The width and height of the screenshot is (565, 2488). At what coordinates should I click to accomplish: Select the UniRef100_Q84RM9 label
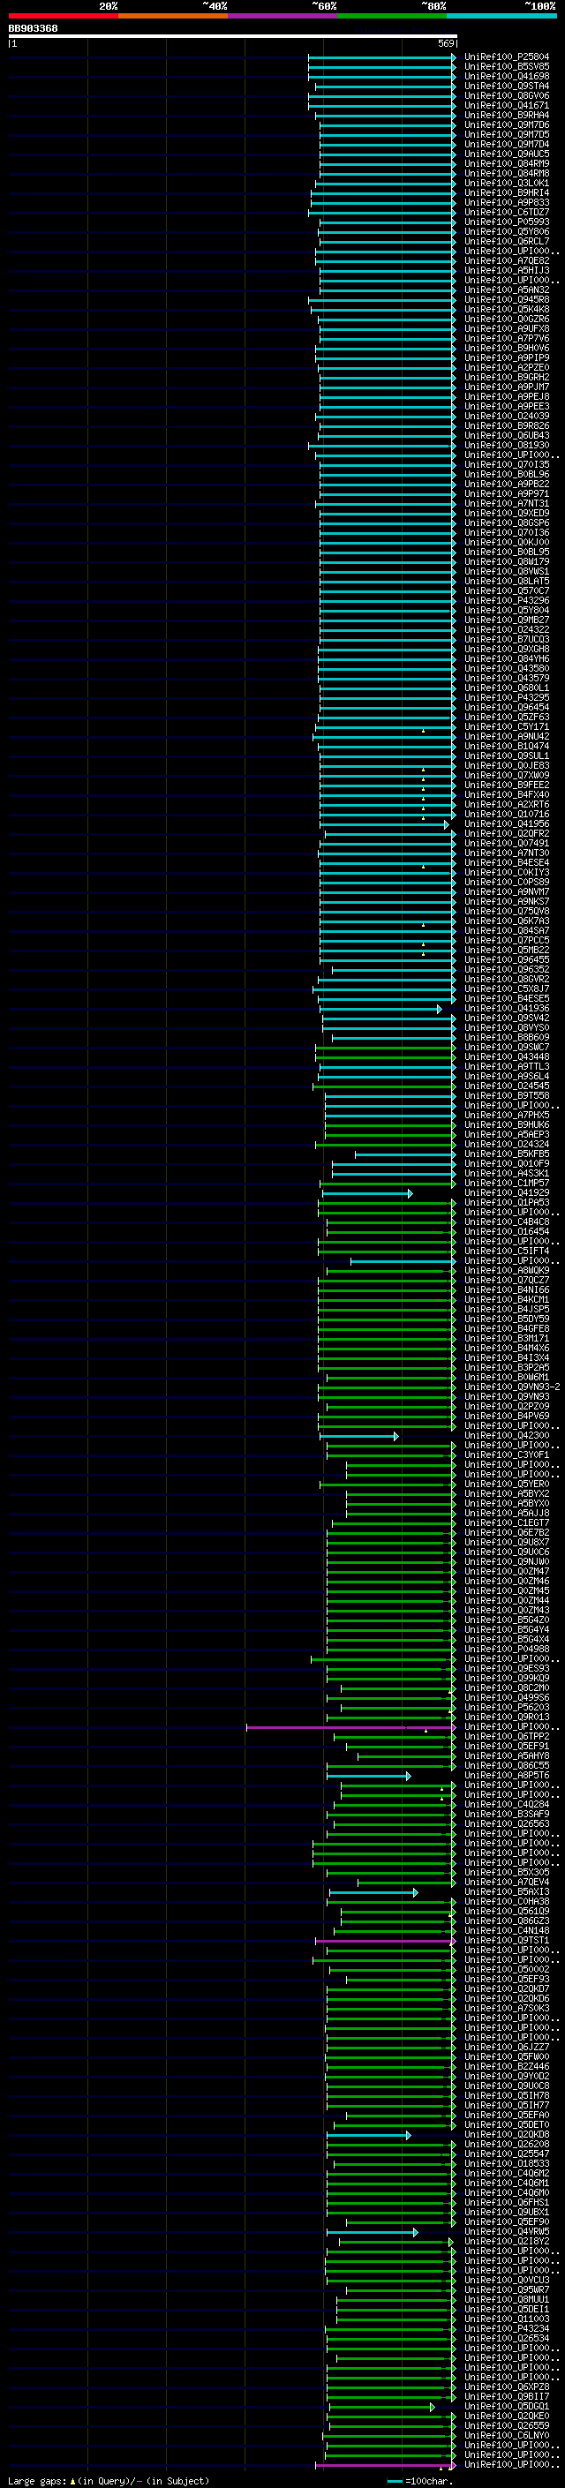click(507, 163)
